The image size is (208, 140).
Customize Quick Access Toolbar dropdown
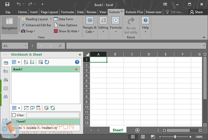pos(43,4)
